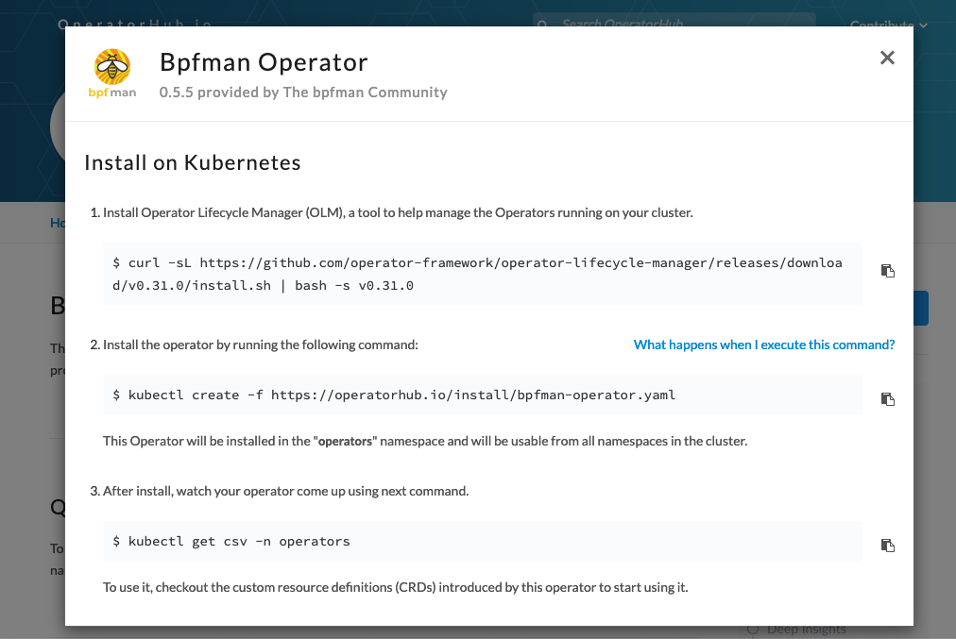Click the bpfman bee logo
The height and width of the screenshot is (639, 956).
pos(114,73)
